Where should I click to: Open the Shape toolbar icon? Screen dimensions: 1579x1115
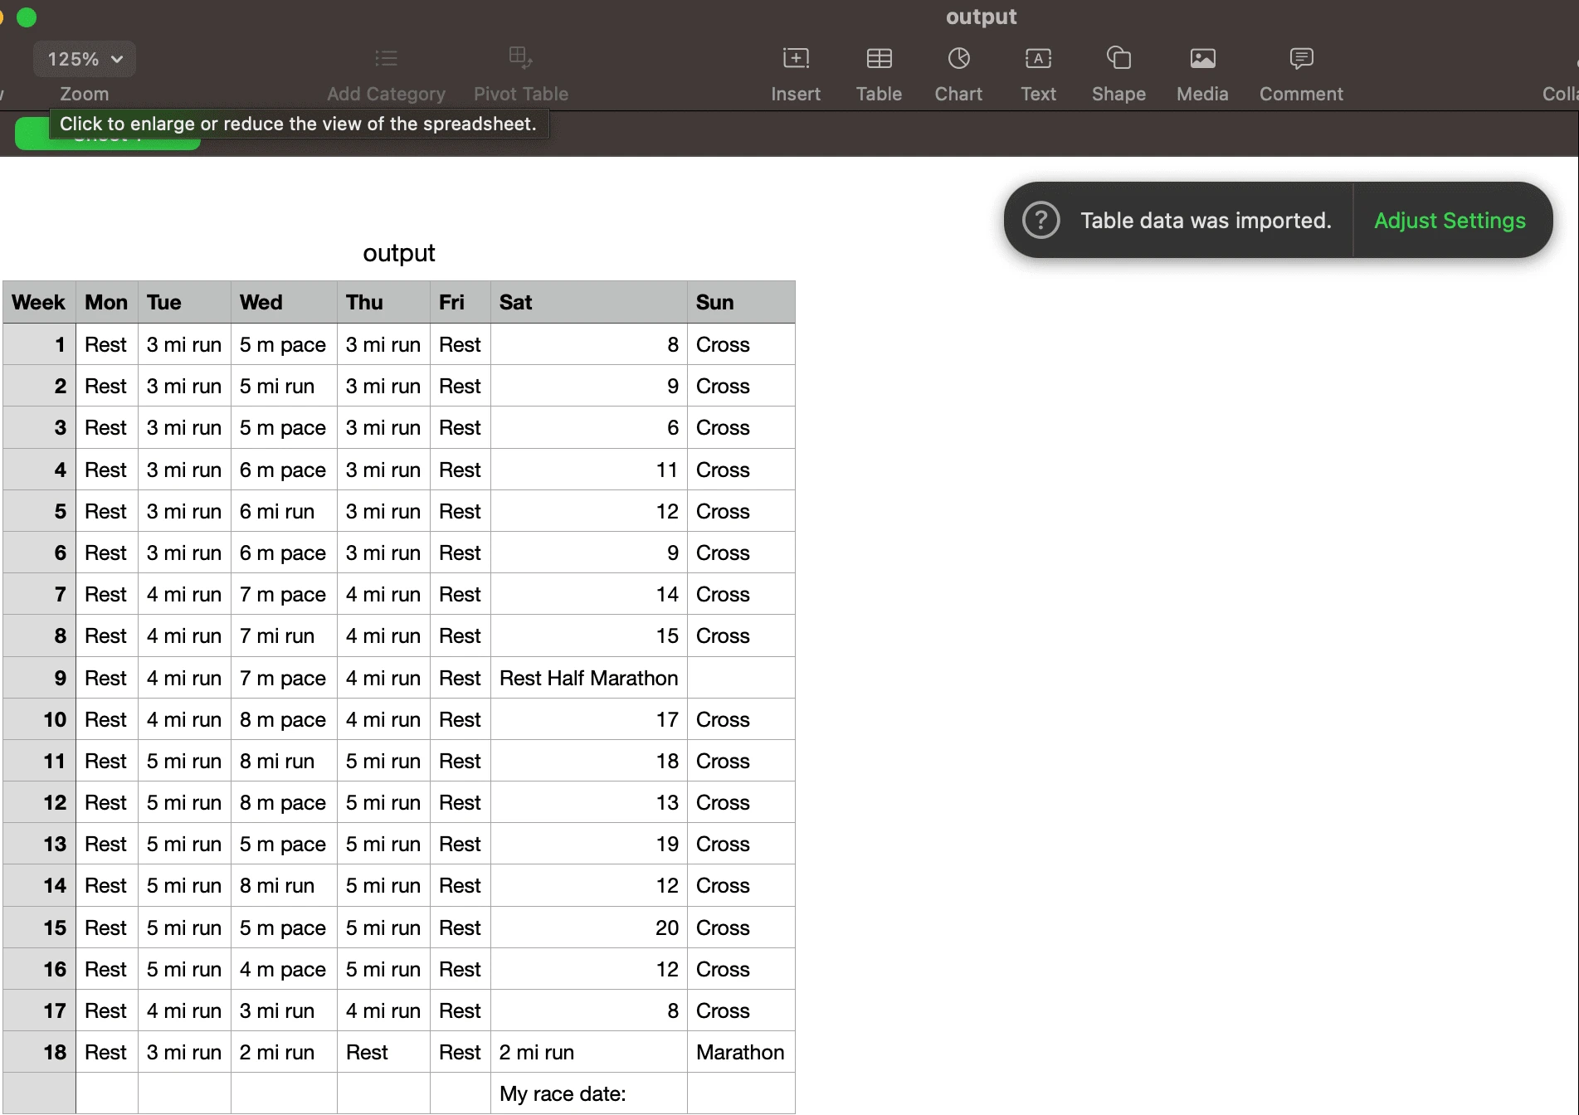point(1118,58)
